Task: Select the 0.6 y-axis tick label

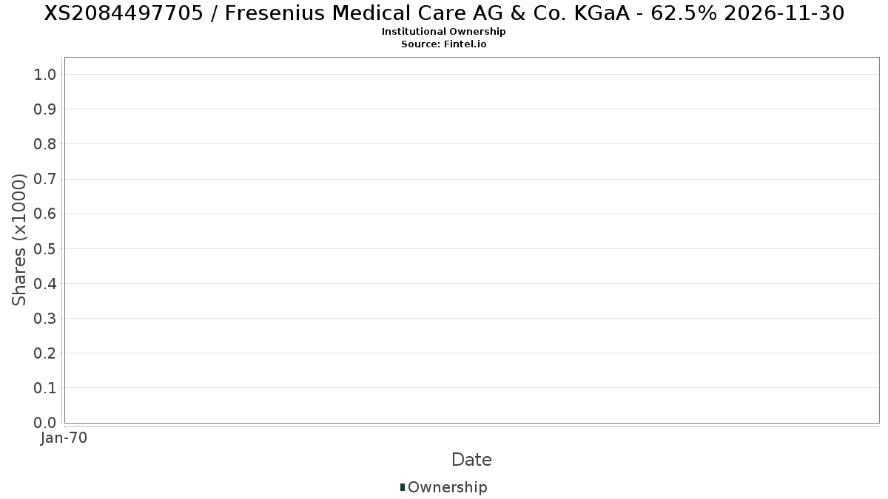Action: pyautogui.click(x=45, y=214)
